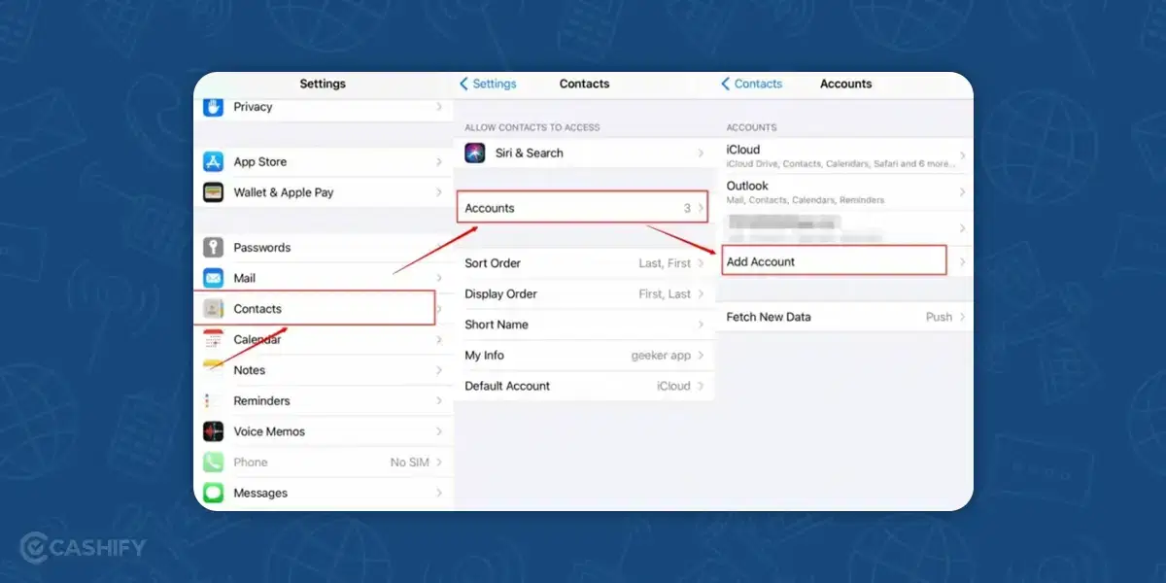
Task: Tap the 'Calendar' label
Action: (257, 340)
